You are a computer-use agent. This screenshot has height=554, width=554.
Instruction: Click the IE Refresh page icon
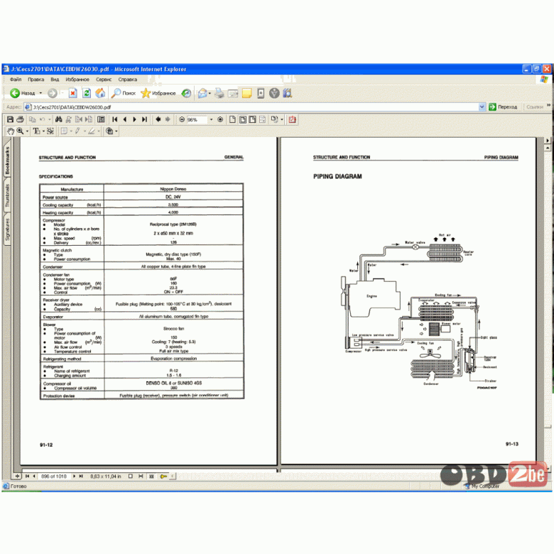(x=87, y=93)
